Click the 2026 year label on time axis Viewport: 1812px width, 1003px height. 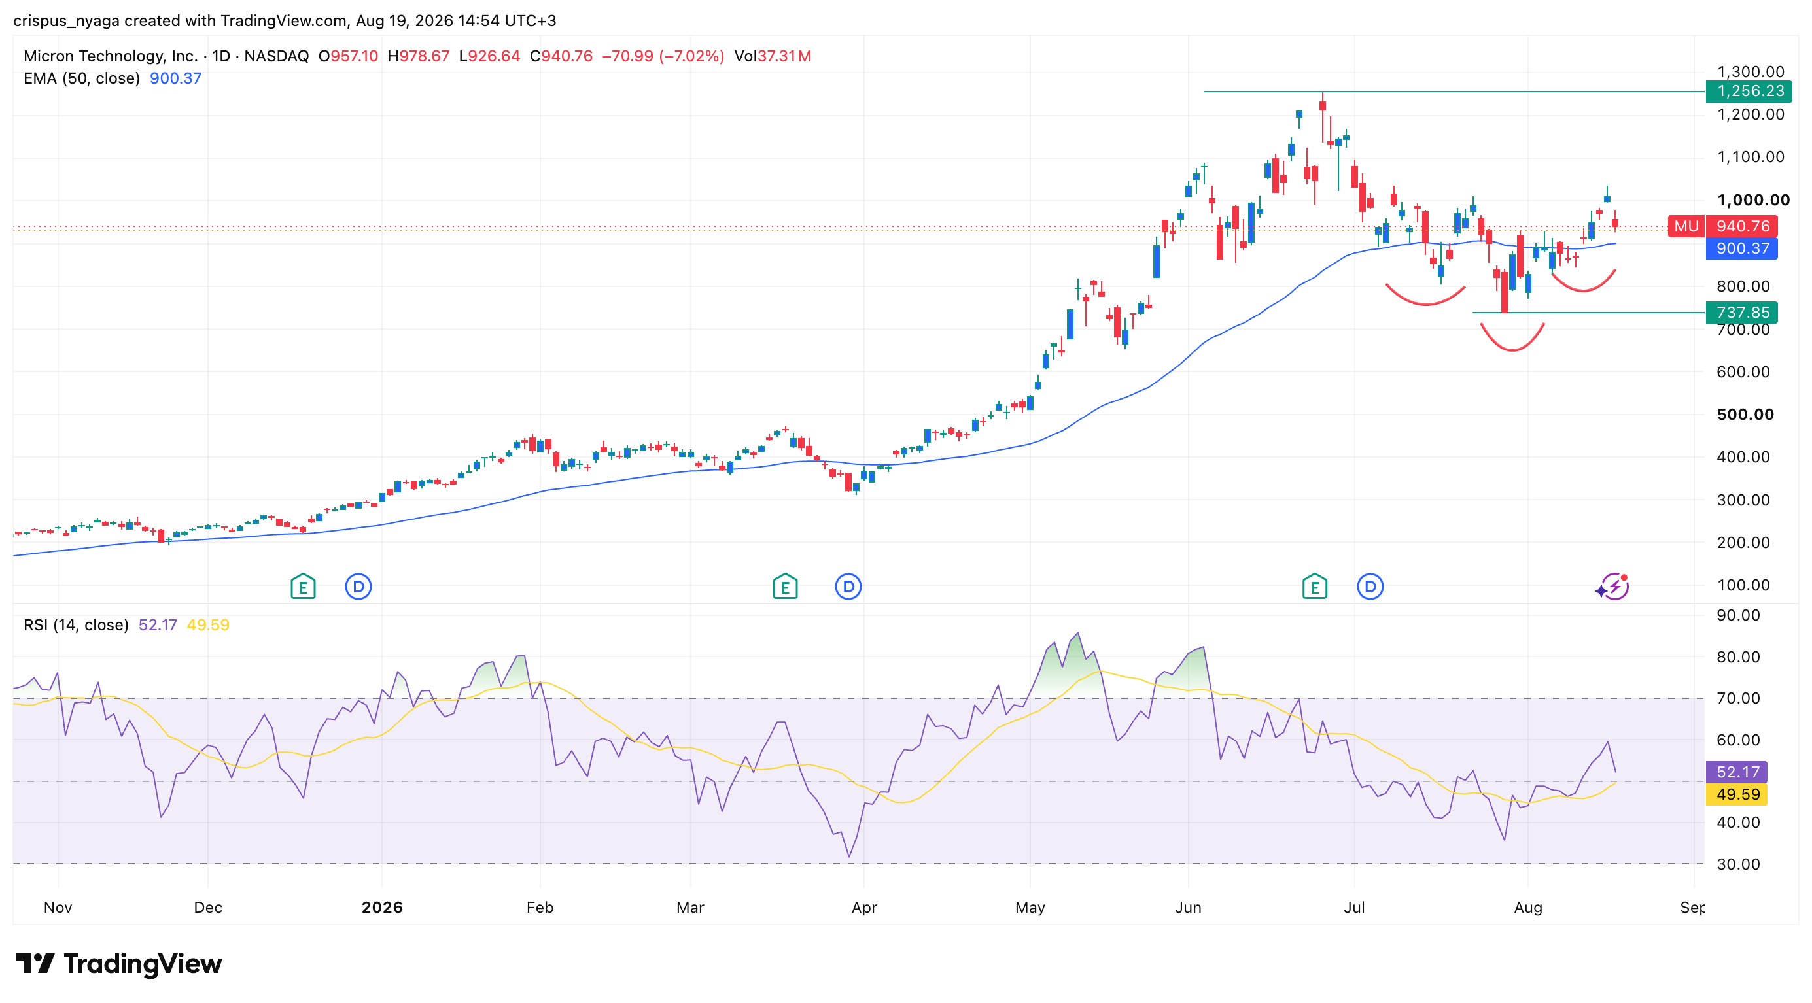(x=382, y=908)
